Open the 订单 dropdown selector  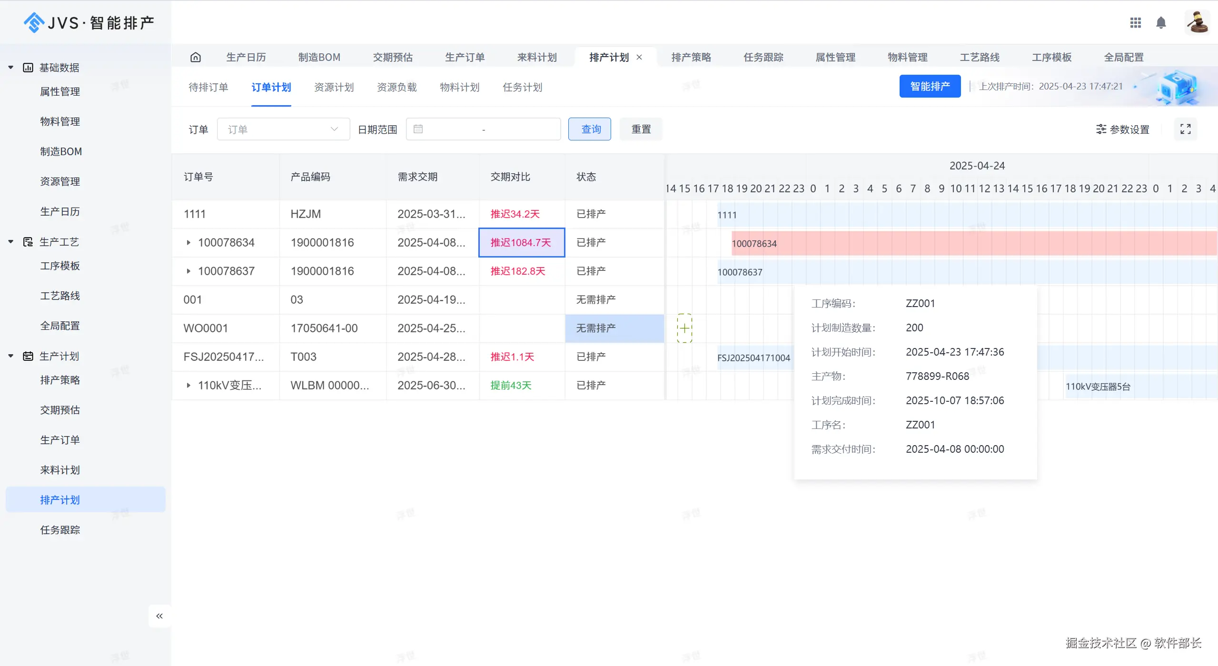pos(283,129)
